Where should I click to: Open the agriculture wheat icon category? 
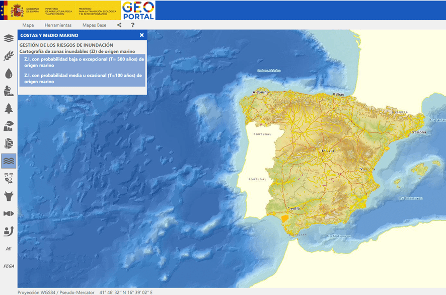(9, 56)
